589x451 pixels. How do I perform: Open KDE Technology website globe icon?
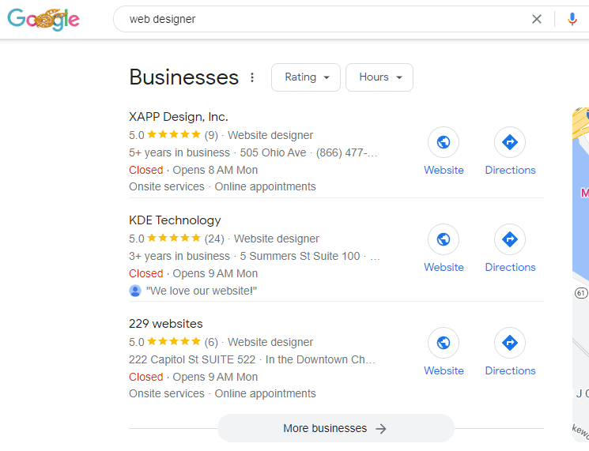[444, 239]
